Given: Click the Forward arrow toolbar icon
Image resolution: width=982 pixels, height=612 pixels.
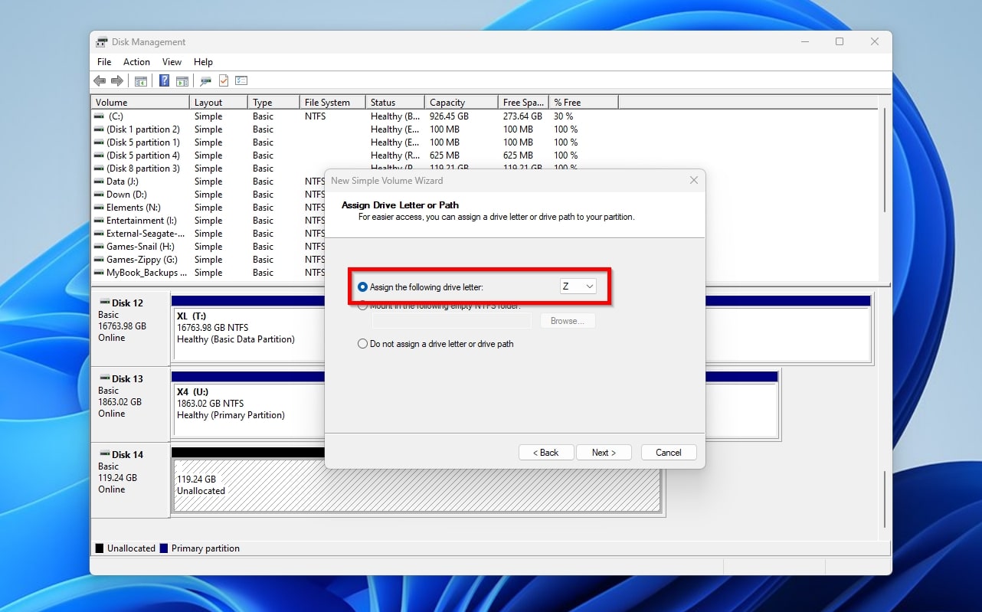Looking at the screenshot, I should [x=117, y=80].
